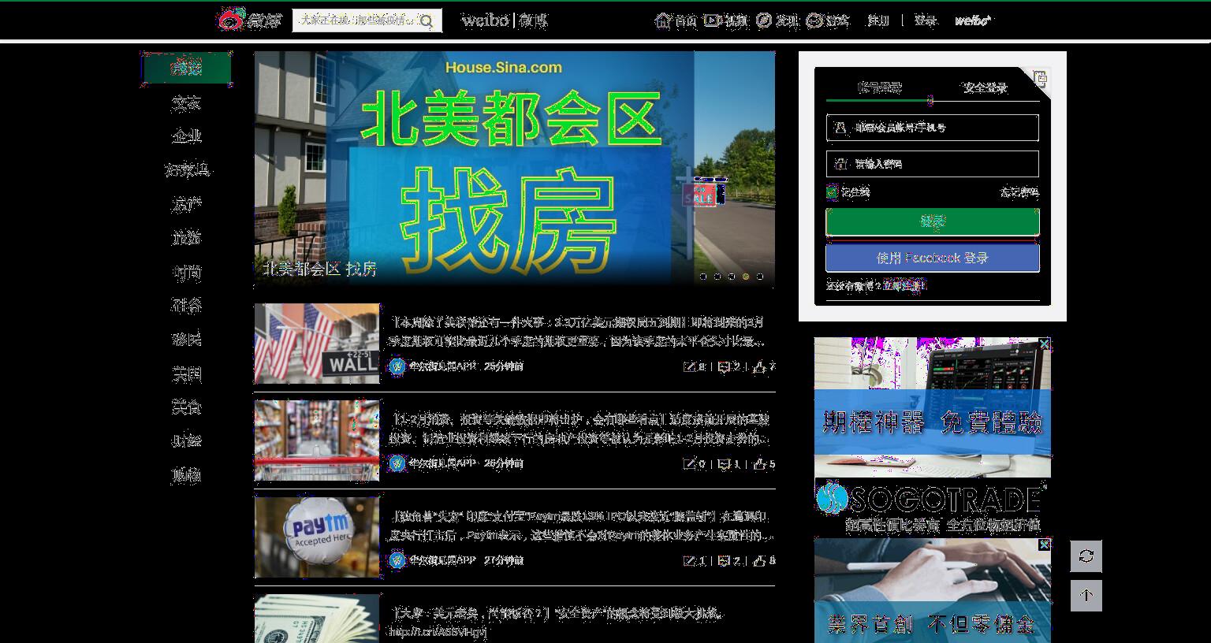Click the green 登录 login button
Screen dimensions: 1211x643
[x=933, y=222]
